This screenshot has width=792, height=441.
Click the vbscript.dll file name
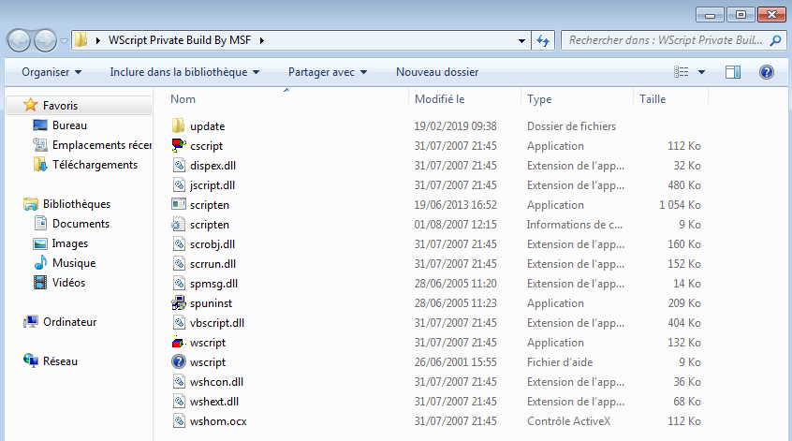[217, 323]
